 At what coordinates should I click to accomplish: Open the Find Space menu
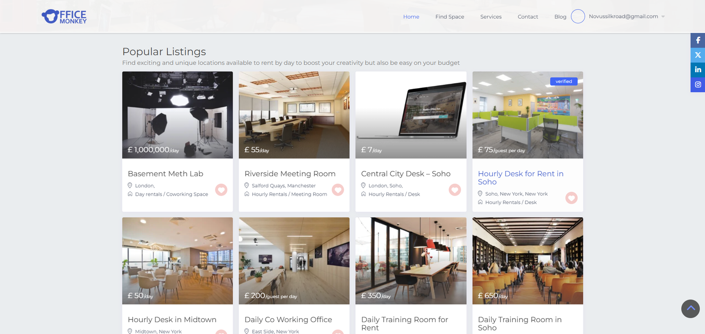(449, 17)
